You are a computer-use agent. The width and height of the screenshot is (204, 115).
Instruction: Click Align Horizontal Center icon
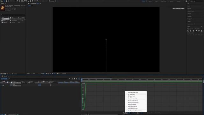point(191,31)
